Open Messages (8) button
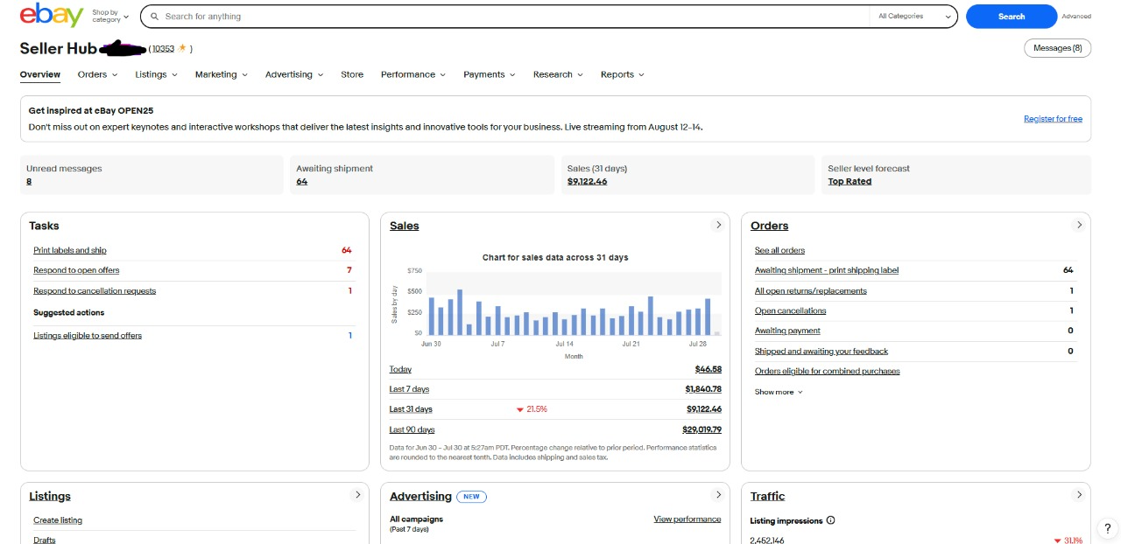Viewport: 1121px width, 544px height. pyautogui.click(x=1057, y=48)
